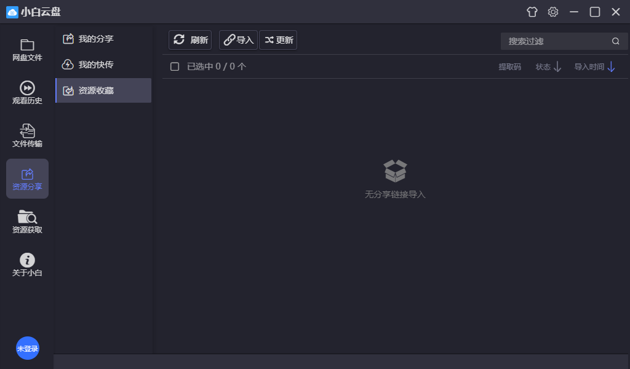Click the 未登录 login avatar
Viewport: 630px width, 369px height.
click(x=27, y=348)
